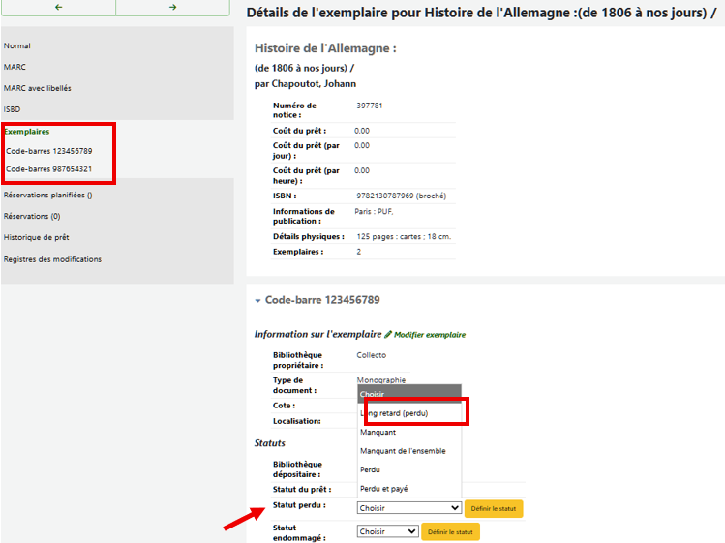Open the Normal view
Screen dimensions: 725x543
click(17, 45)
